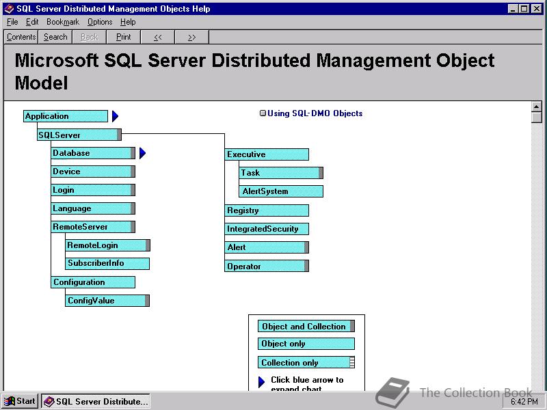Open the Using SQL-DMO Objects link

[x=315, y=113]
